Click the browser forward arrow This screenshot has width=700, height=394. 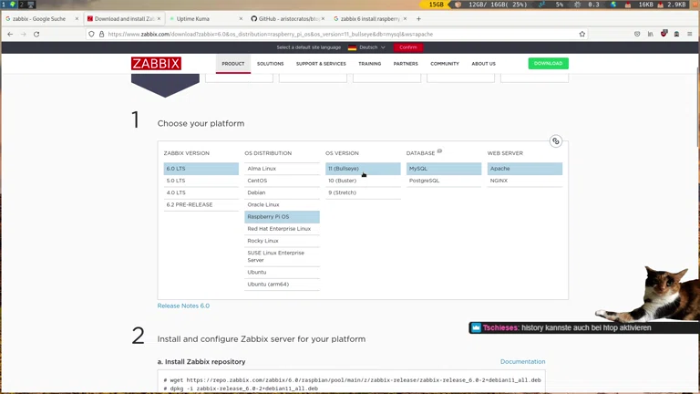tap(23, 34)
